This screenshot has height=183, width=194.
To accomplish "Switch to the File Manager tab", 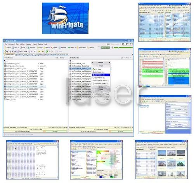I will tap(9, 55).
